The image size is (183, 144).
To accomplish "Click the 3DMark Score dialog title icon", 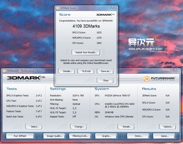I will point(57,8).
